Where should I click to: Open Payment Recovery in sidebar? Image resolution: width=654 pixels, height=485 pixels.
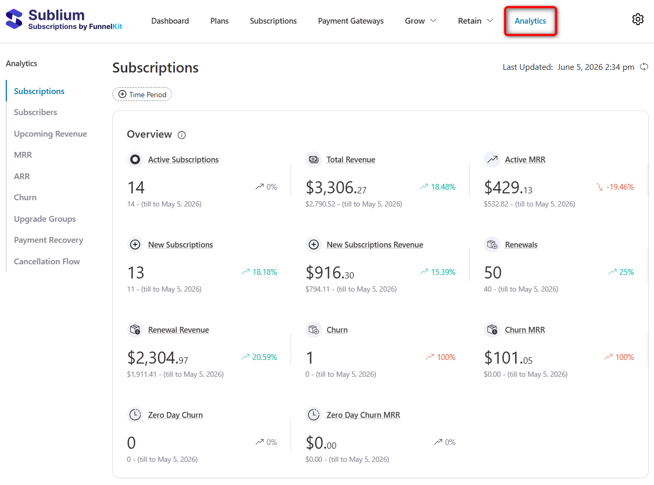click(x=48, y=240)
